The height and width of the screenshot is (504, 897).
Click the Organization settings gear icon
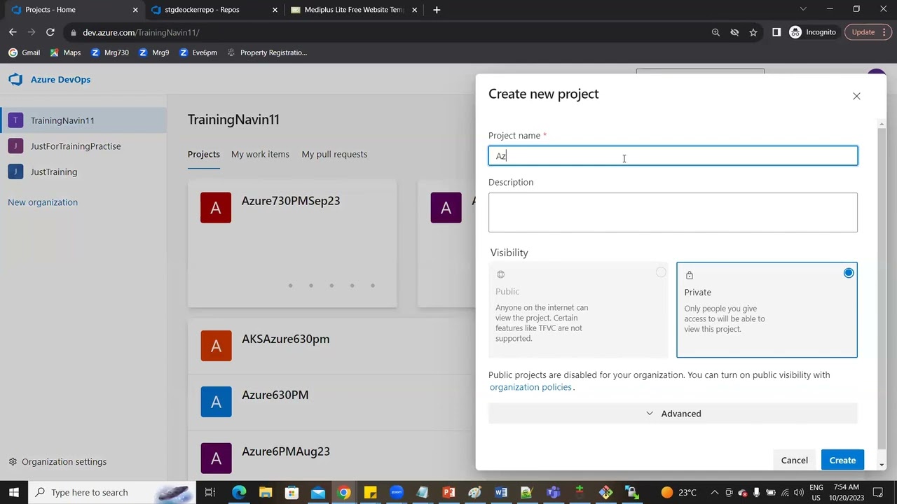[x=13, y=462]
